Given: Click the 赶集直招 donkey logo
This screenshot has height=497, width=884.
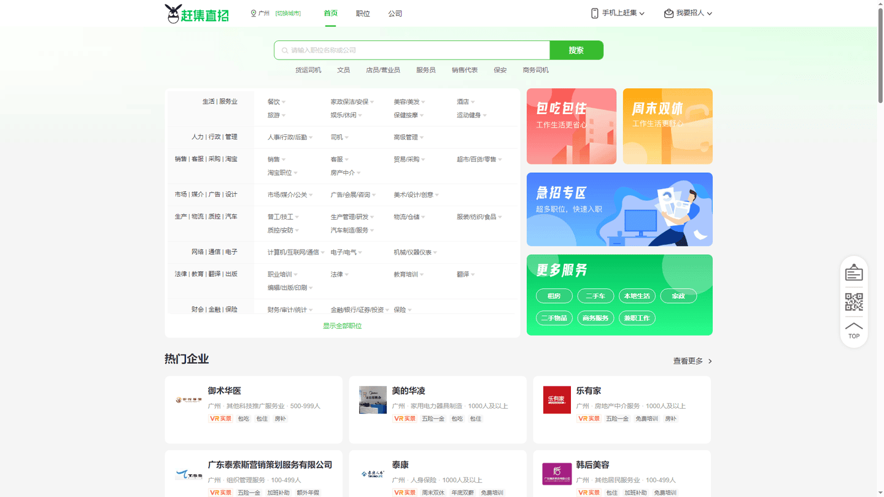Looking at the screenshot, I should pyautogui.click(x=197, y=13).
